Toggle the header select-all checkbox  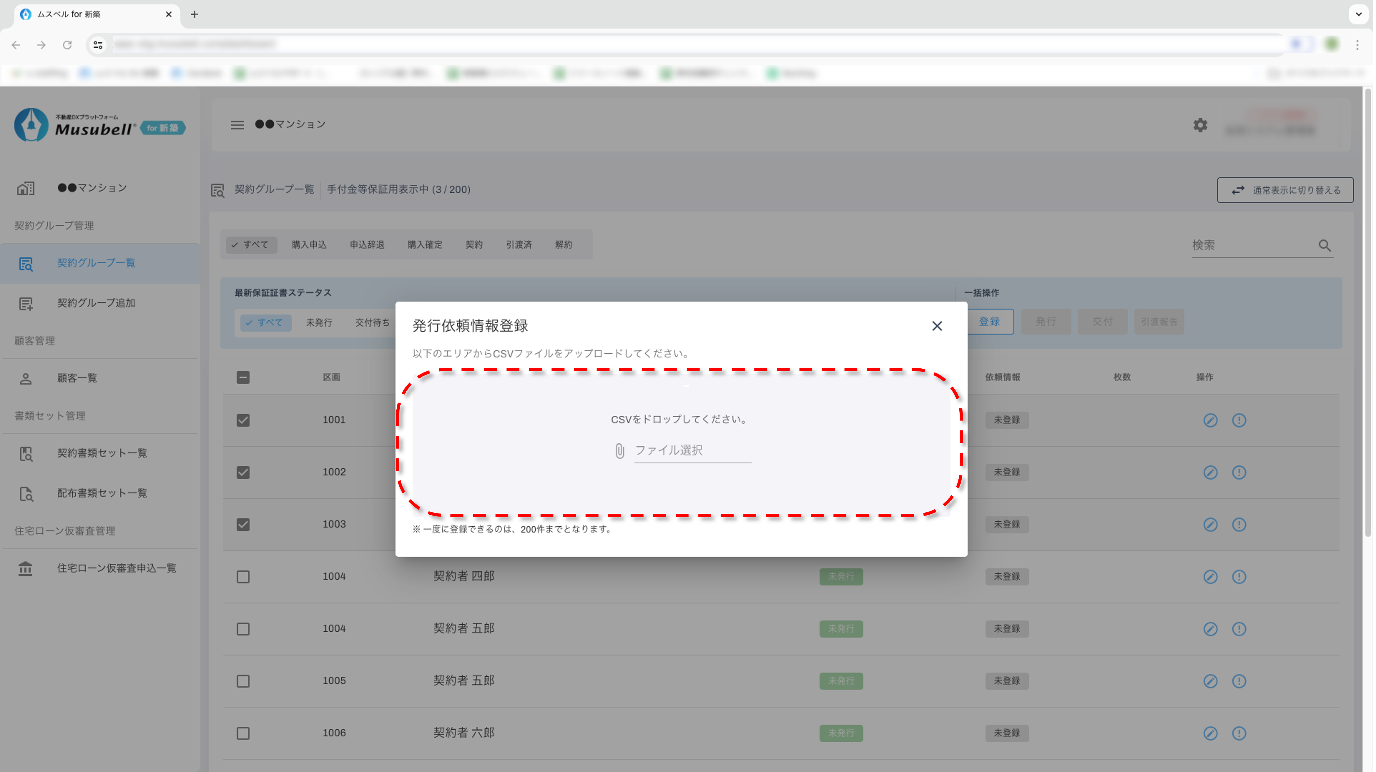click(x=243, y=377)
